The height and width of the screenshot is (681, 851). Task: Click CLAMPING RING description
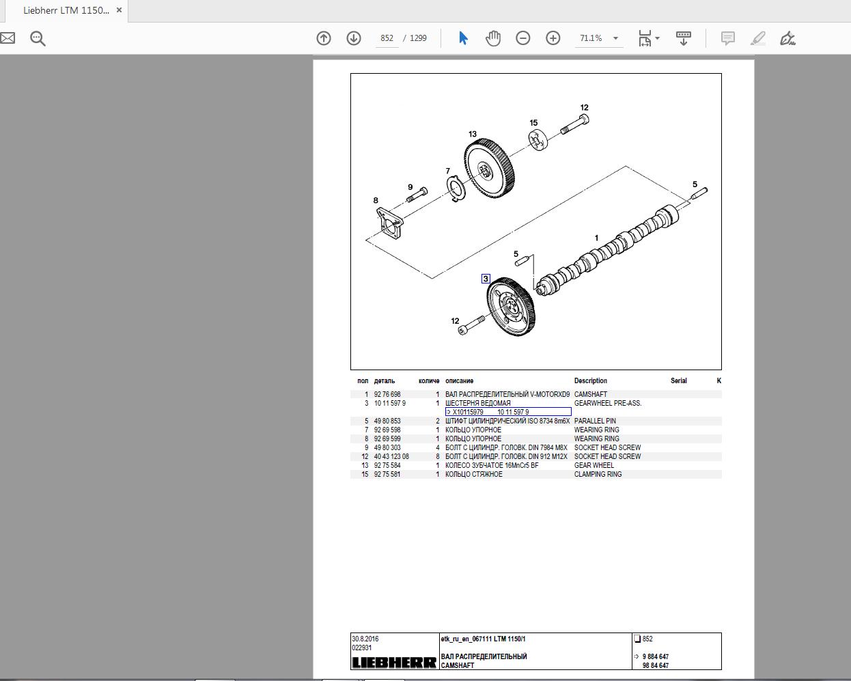pyautogui.click(x=598, y=474)
